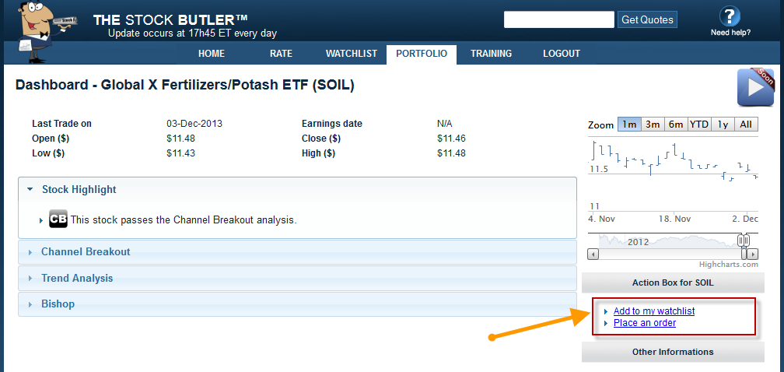This screenshot has width=784, height=372.
Task: Click THE STOCK BUTLER site title
Action: coord(170,20)
